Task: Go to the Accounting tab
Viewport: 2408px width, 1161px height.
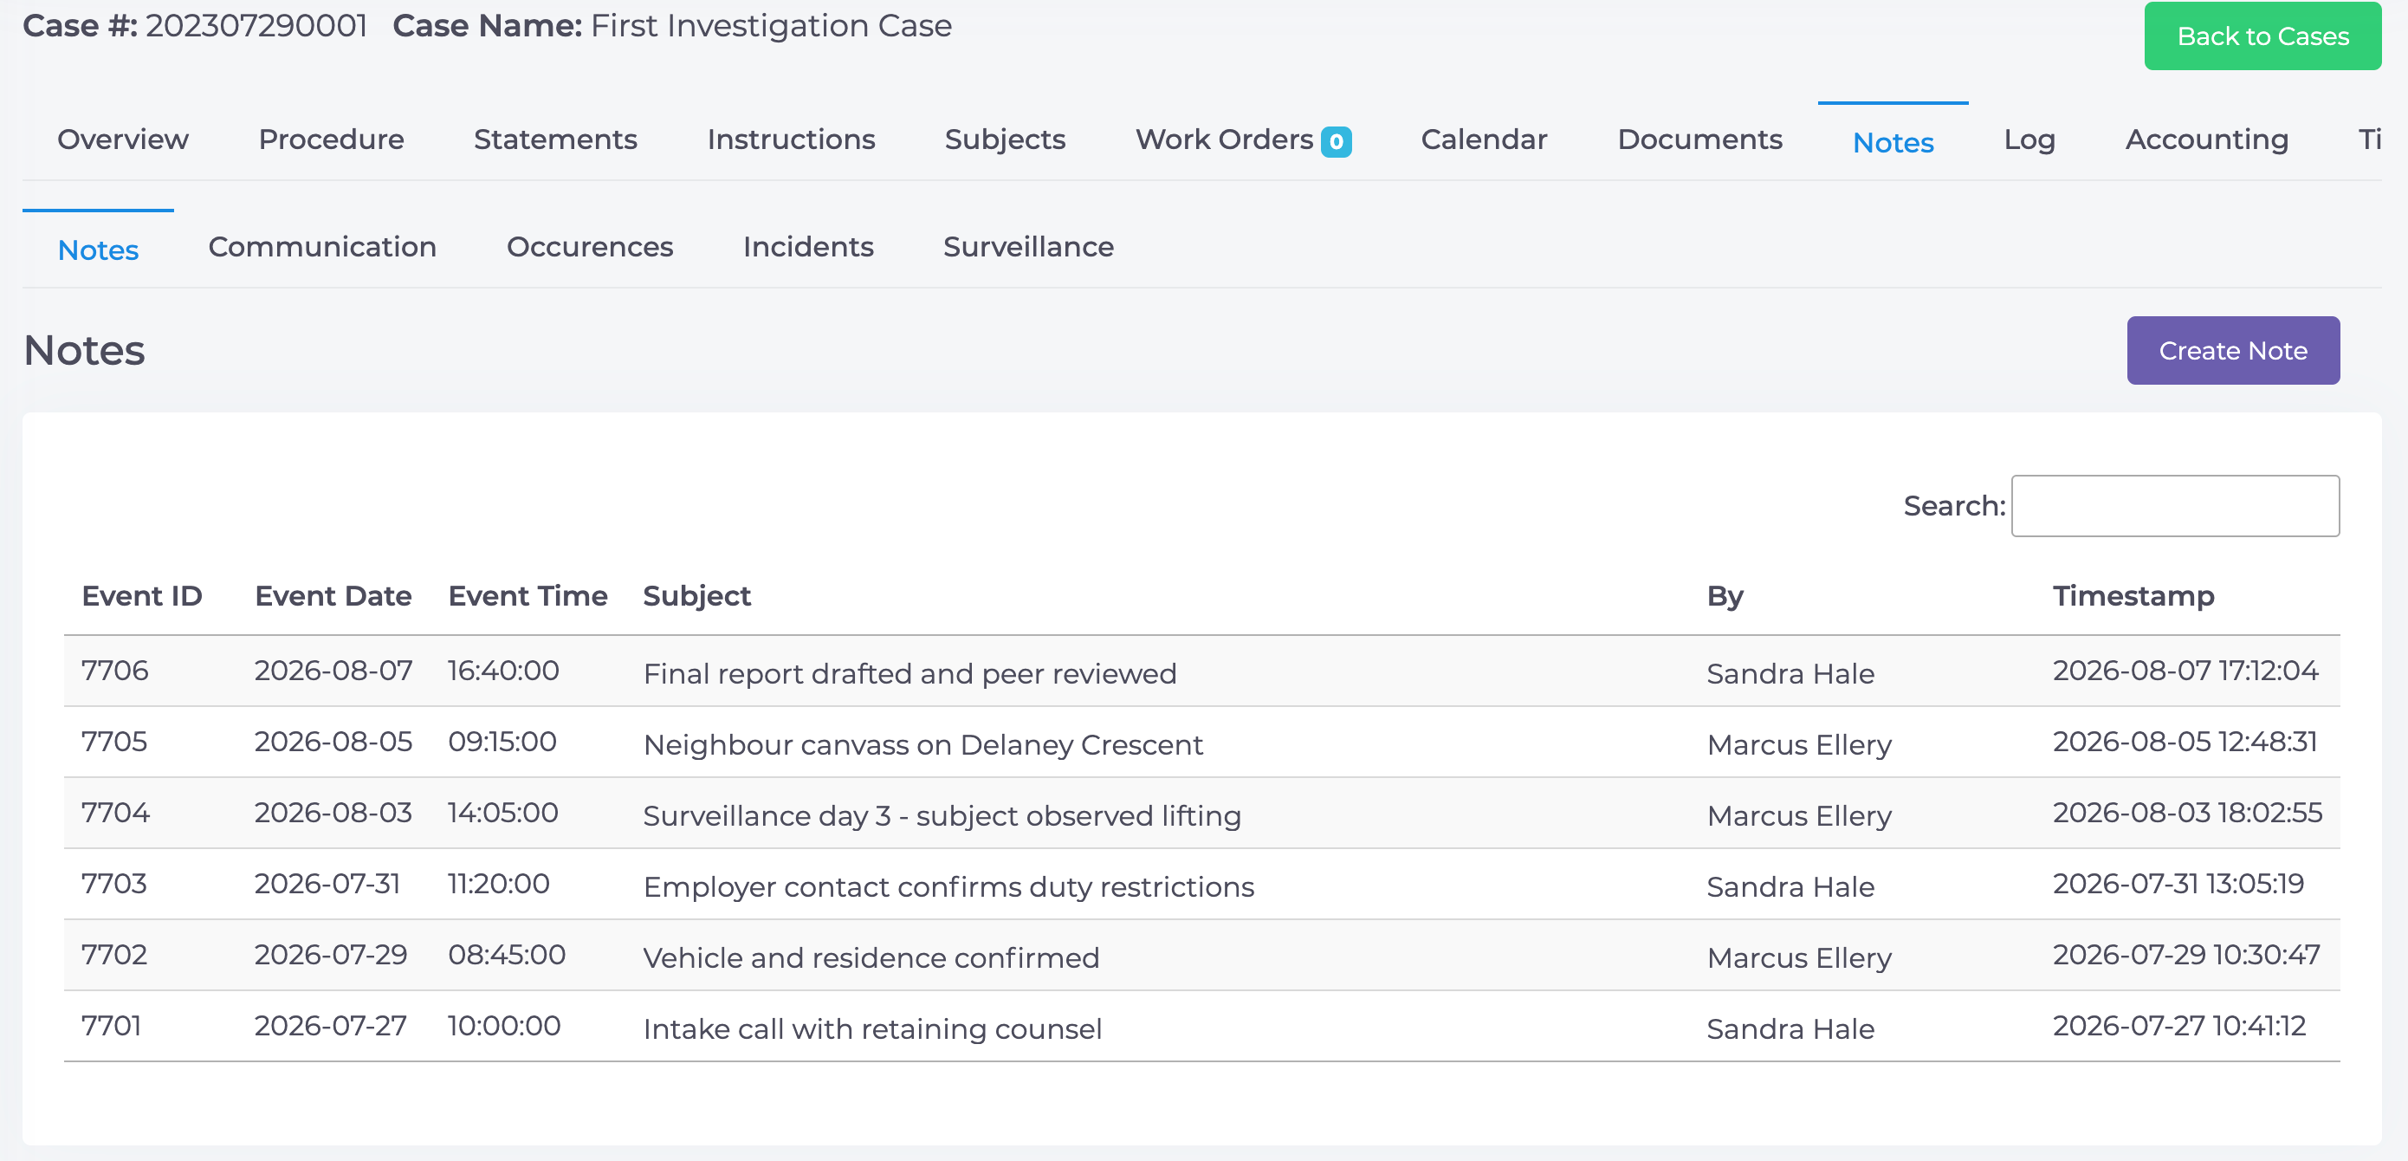Action: pos(2206,140)
